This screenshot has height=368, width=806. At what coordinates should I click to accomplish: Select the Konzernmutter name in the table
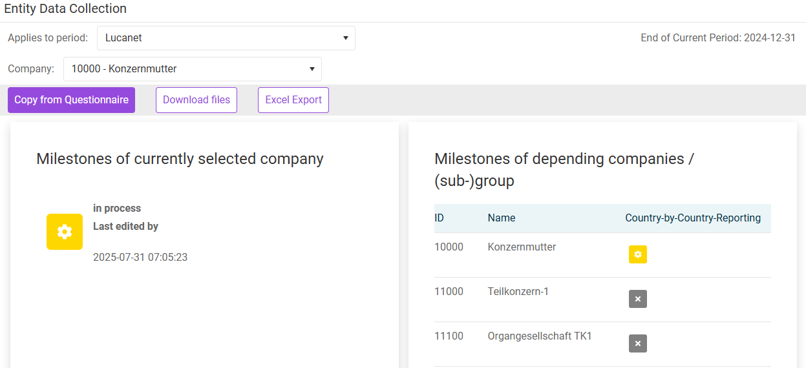[x=522, y=247]
